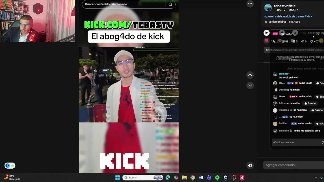
Task: Click Emiliano le dio me gusta message
Action: (x=299, y=131)
